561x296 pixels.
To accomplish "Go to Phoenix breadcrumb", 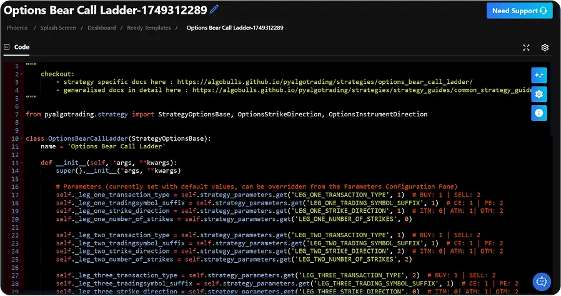I will click(17, 28).
